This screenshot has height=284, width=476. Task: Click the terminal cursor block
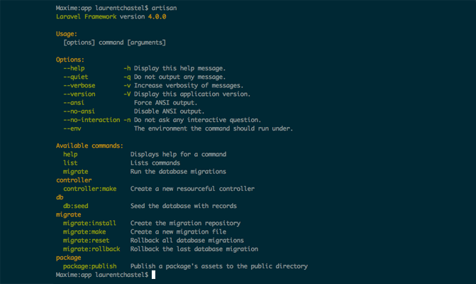[153, 275]
